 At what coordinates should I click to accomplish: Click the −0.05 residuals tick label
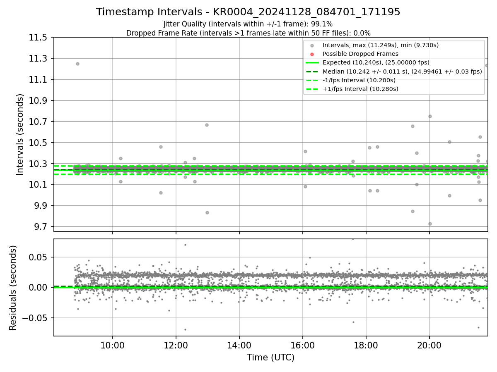35,318
